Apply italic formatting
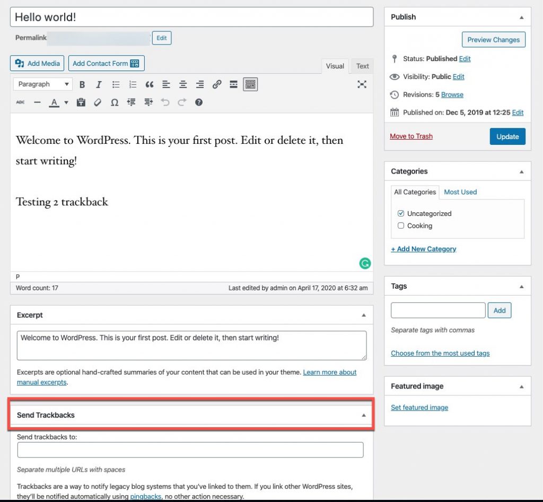 99,84
